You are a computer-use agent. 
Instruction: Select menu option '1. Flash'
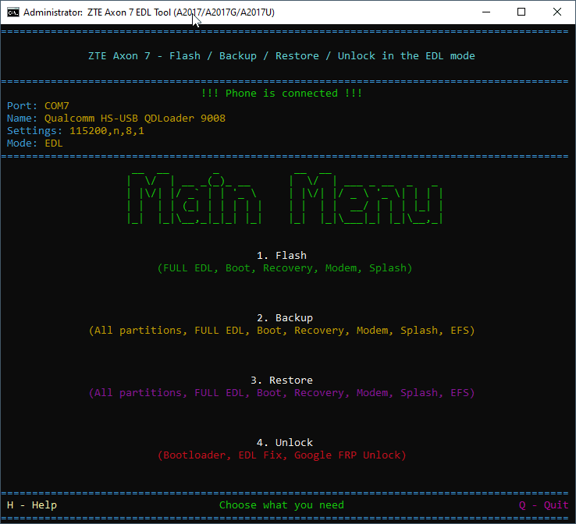click(x=282, y=256)
